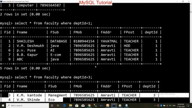Image resolution: width=192 pixels, height=108 pixels.
Task: Open File Explorer from the taskbar
Action: [70, 105]
